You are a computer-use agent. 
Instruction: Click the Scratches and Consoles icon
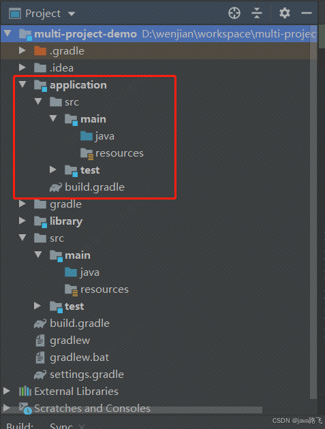point(25,409)
